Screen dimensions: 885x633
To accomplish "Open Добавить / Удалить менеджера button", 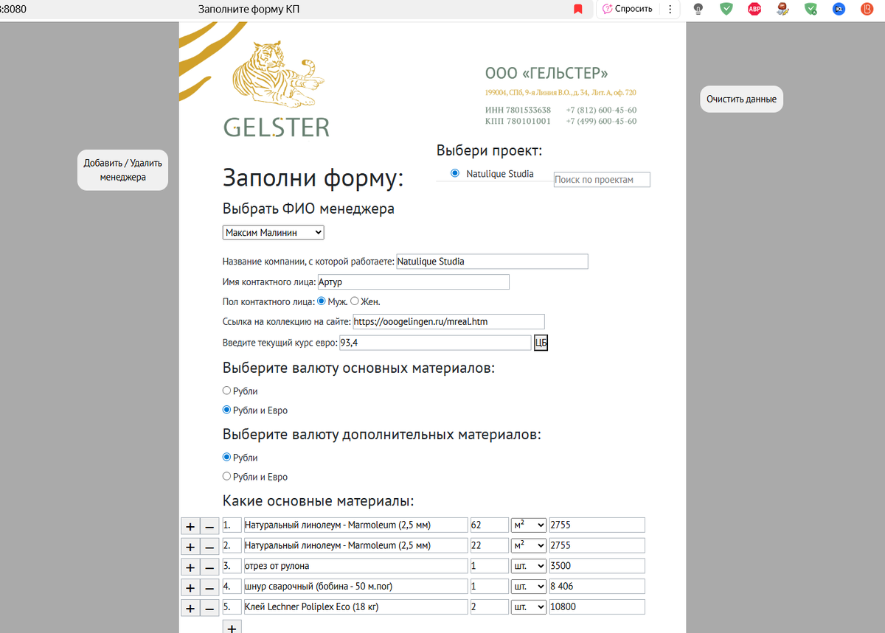I will tap(122, 170).
